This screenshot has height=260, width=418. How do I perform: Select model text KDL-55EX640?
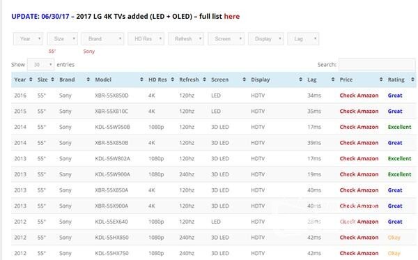(x=111, y=222)
